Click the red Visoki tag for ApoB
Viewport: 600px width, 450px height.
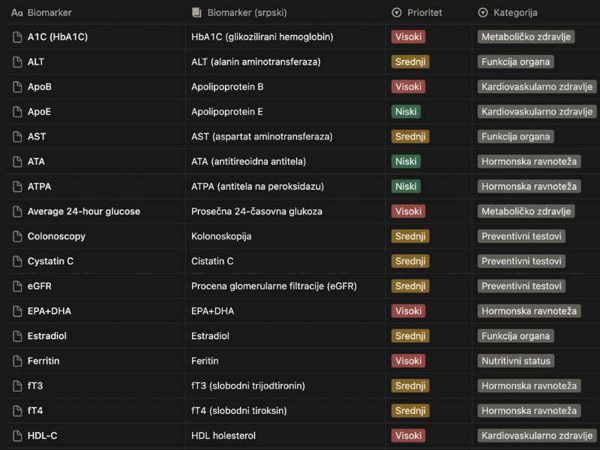[x=409, y=87]
